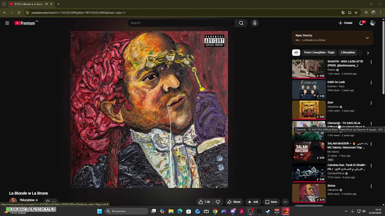Save video to playlist
The width and height of the screenshot is (385, 216).
(x=271, y=202)
